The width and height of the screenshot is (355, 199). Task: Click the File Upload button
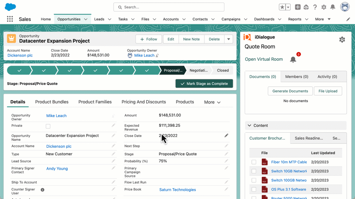click(328, 91)
